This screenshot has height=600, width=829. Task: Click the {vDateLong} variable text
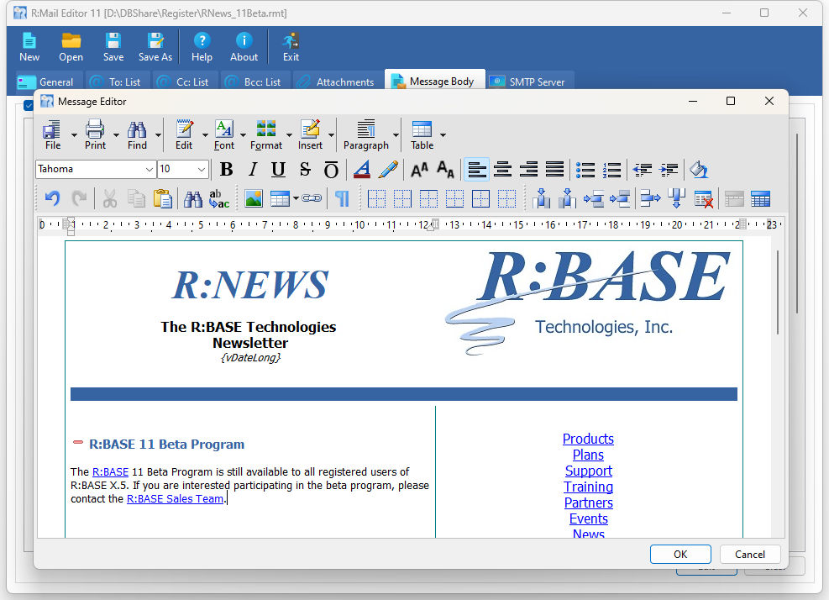point(250,358)
